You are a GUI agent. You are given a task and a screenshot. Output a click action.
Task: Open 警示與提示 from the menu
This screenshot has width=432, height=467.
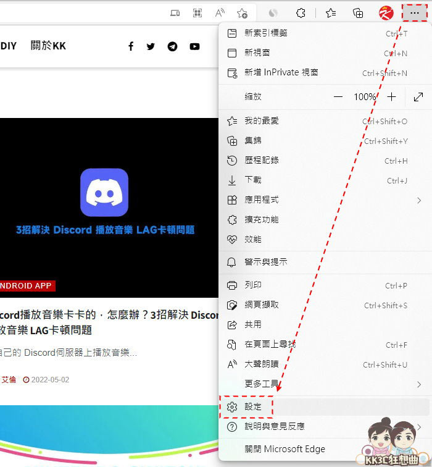point(325,262)
